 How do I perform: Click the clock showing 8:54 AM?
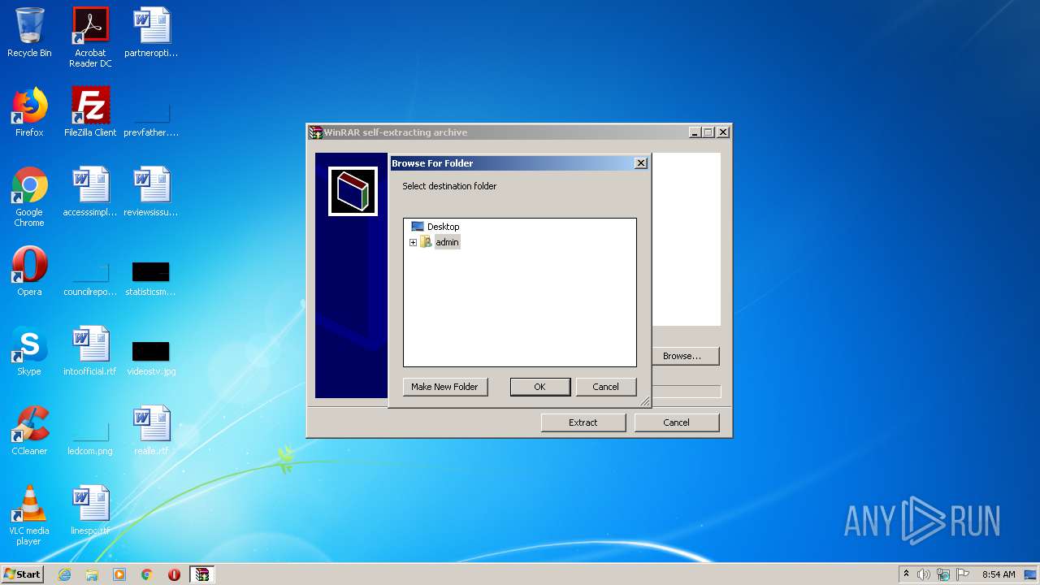(999, 574)
